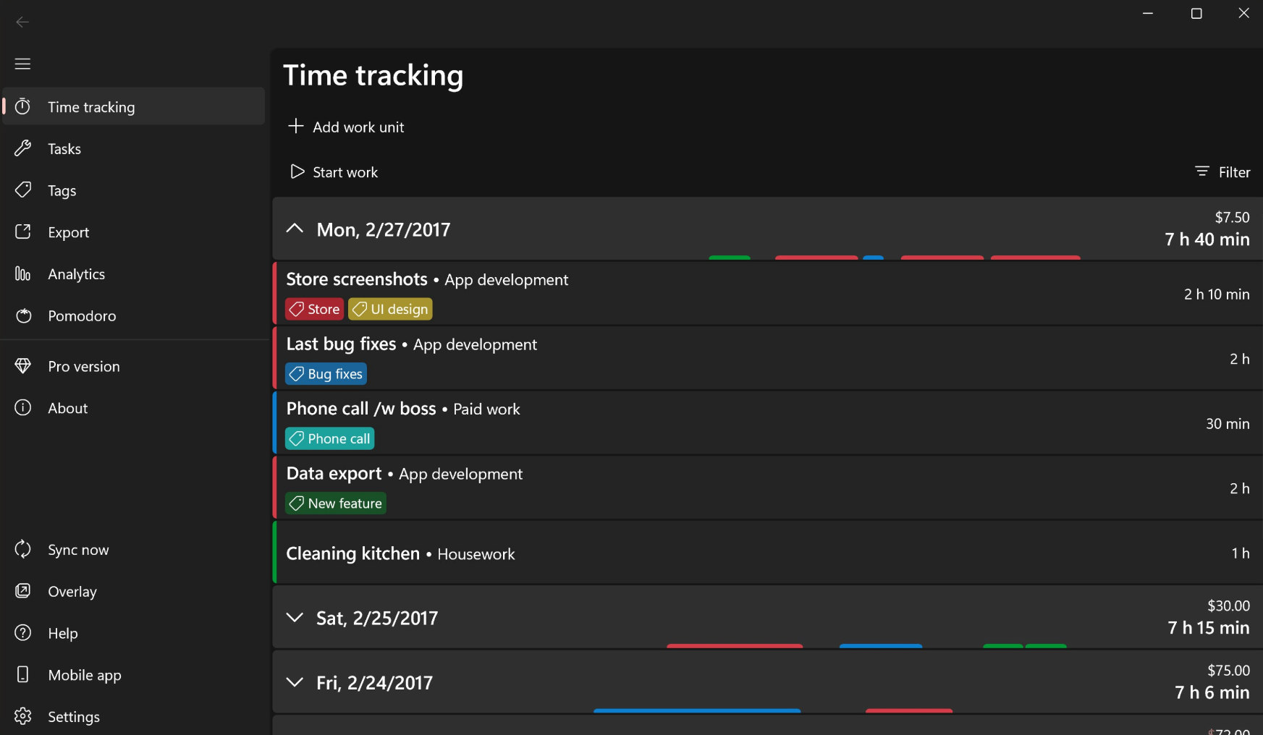This screenshot has width=1263, height=735.
Task: Click the Time tracking stopwatch icon
Action: 23,106
